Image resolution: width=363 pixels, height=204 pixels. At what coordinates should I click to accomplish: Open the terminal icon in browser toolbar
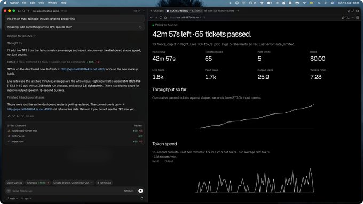(348, 18)
